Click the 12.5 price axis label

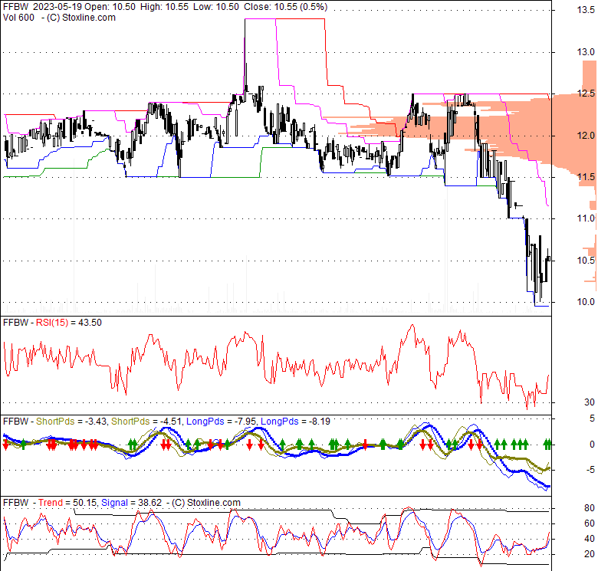[586, 94]
